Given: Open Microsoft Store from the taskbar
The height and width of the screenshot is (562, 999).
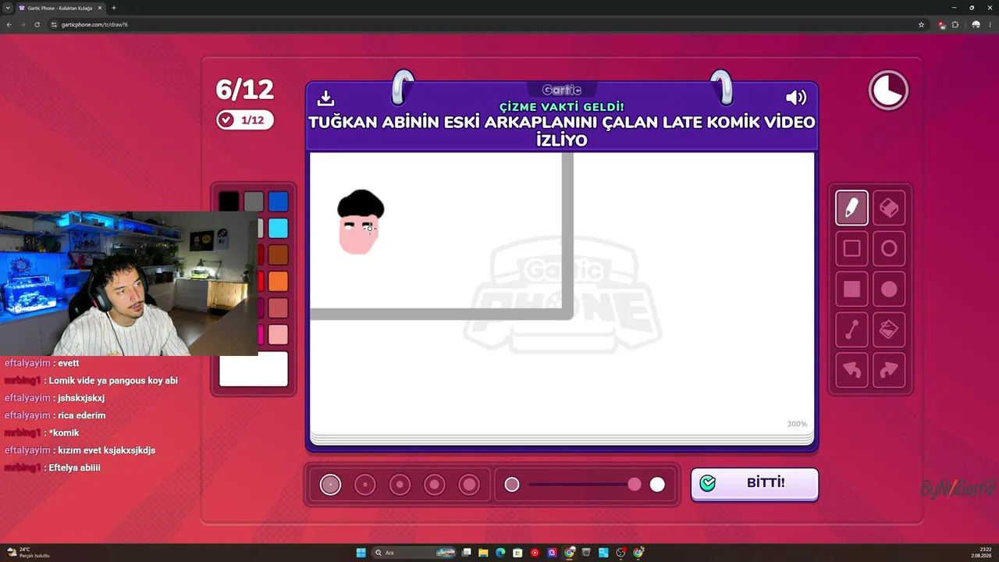Looking at the screenshot, I should click(518, 553).
